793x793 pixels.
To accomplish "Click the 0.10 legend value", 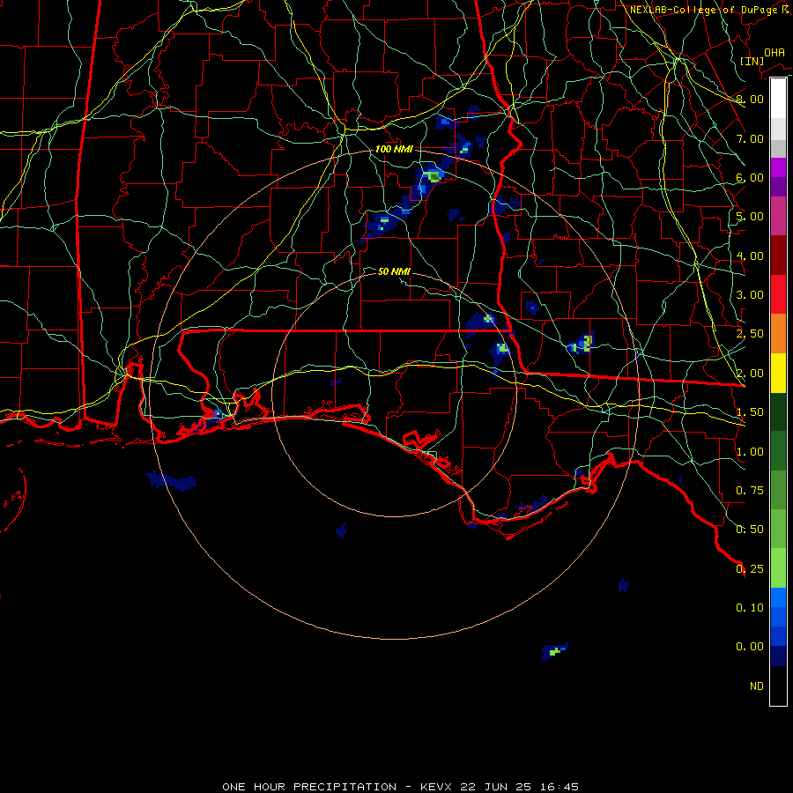I will 750,608.
